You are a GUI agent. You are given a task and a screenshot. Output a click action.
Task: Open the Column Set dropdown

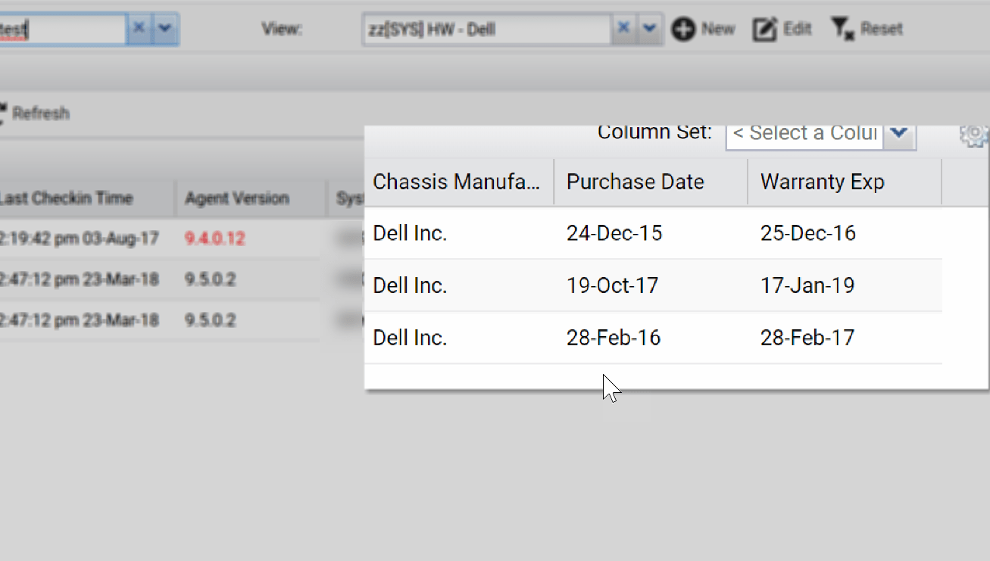pyautogui.click(x=898, y=134)
